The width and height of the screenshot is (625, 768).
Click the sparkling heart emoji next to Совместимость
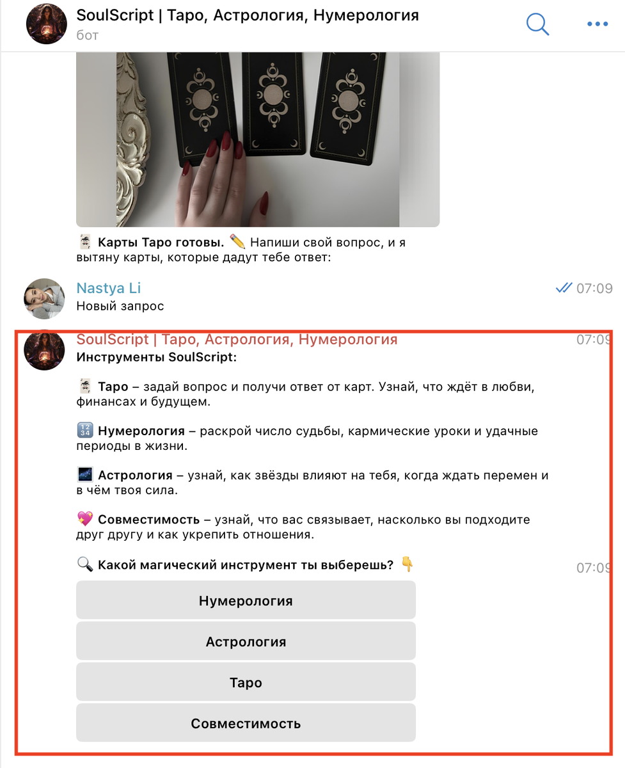click(x=84, y=520)
